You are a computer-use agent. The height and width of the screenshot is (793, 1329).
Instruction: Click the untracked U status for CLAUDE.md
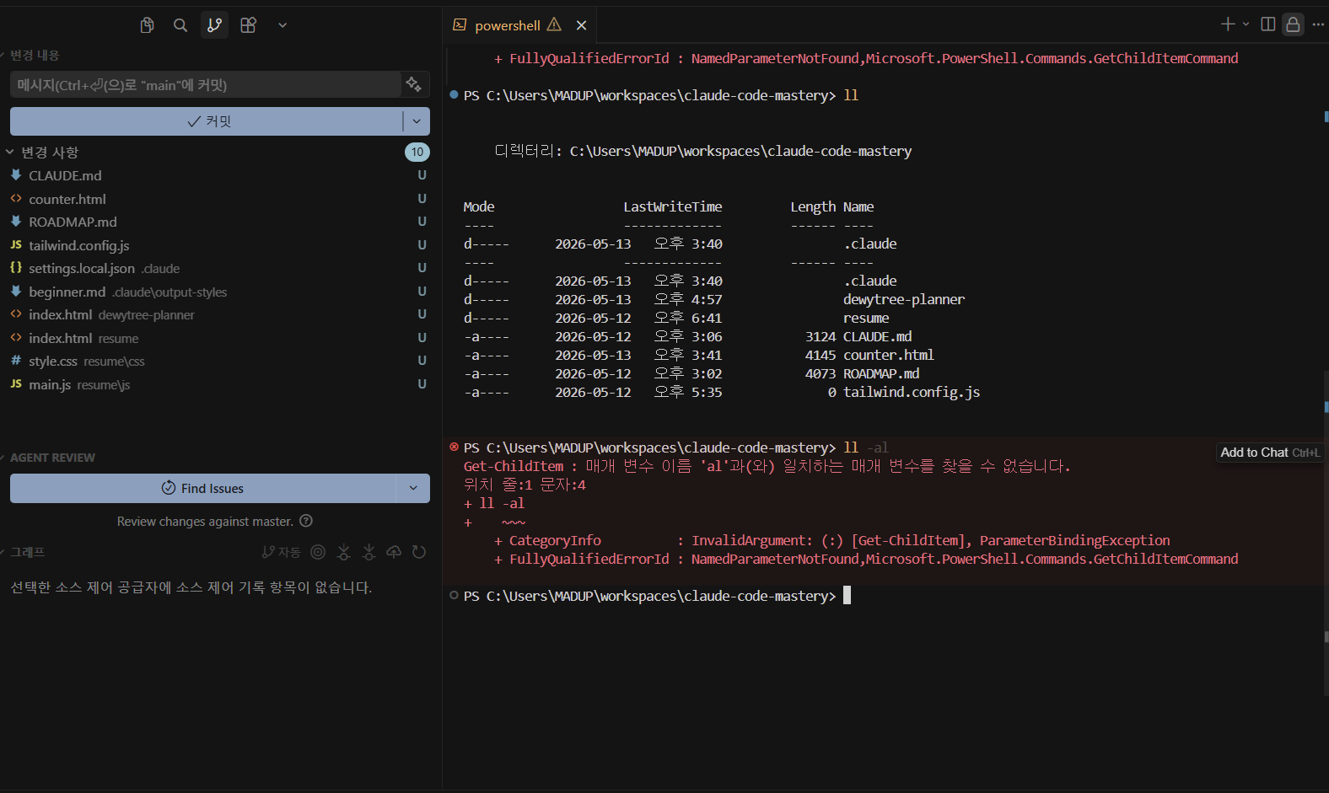[x=422, y=175]
